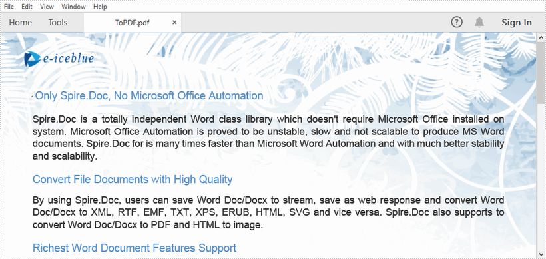Switch to the Home tab
The width and height of the screenshot is (546, 259).
[20, 22]
